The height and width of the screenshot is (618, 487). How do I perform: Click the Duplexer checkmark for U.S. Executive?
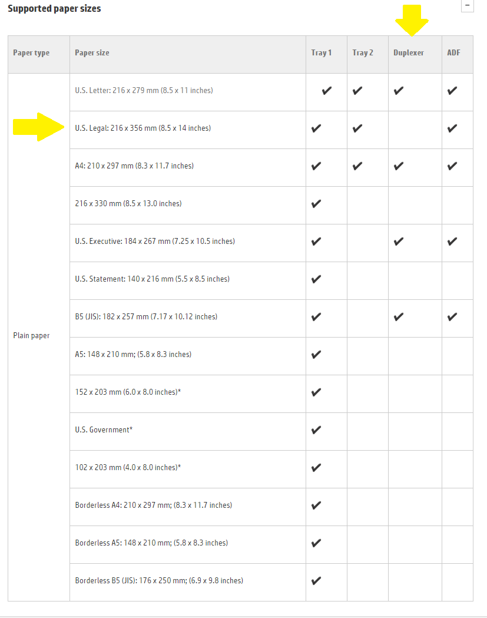399,242
